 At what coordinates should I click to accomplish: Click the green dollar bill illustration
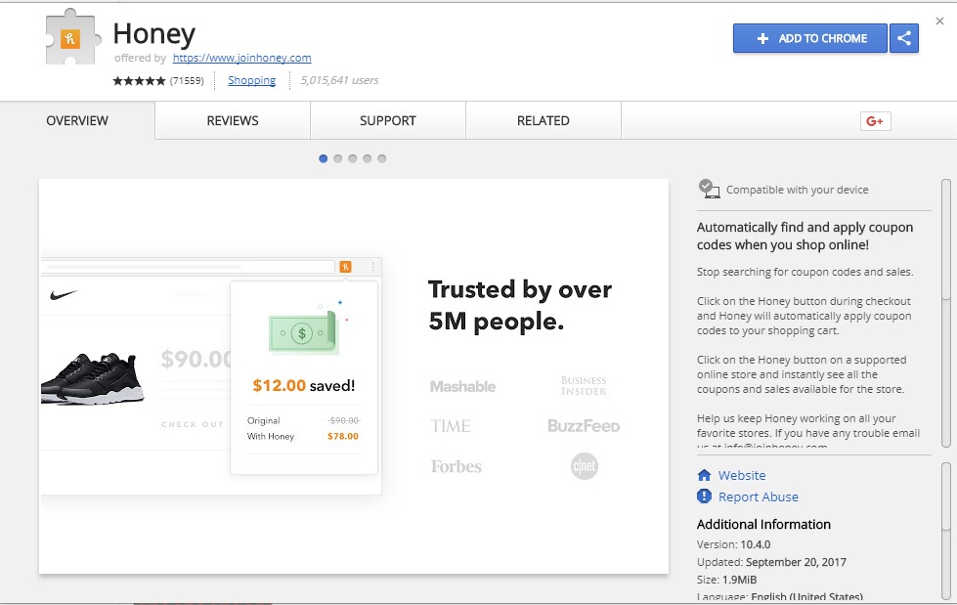pyautogui.click(x=303, y=332)
